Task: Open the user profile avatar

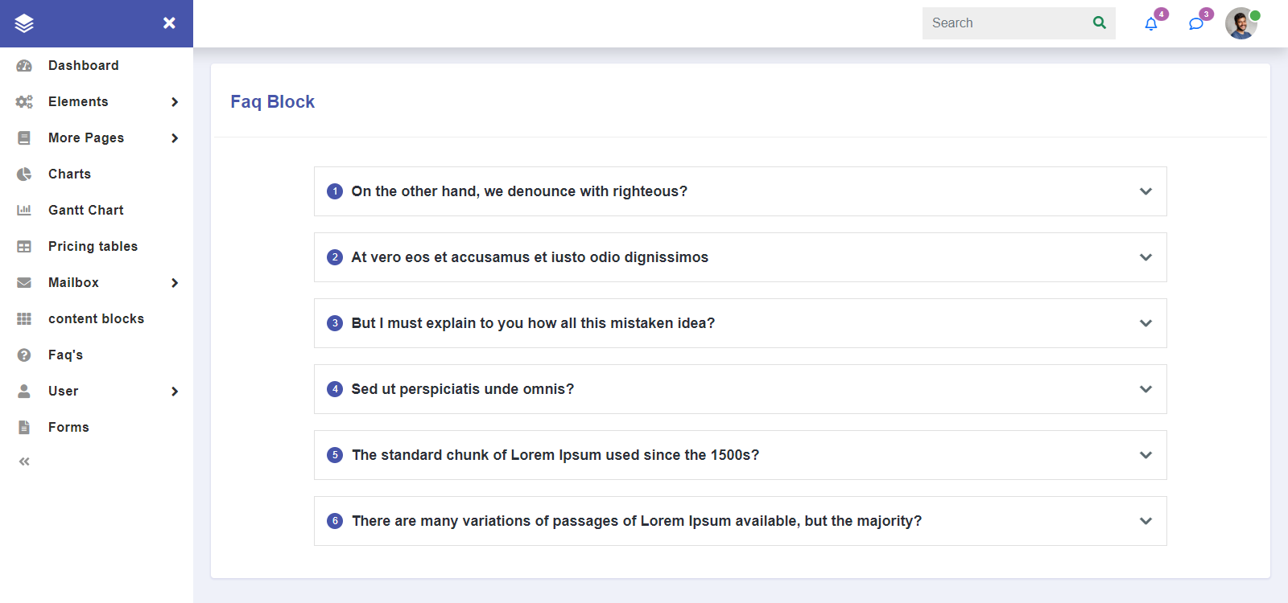Action: point(1241,24)
